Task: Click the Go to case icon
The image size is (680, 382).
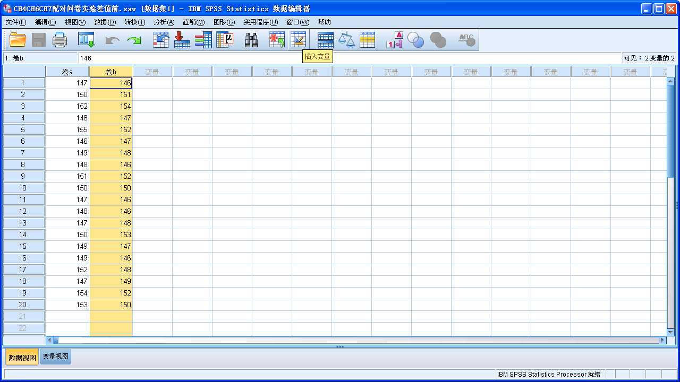Action: [160, 40]
